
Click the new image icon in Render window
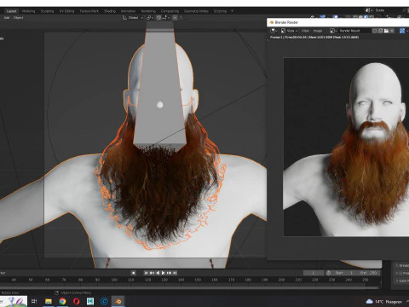[x=381, y=31]
